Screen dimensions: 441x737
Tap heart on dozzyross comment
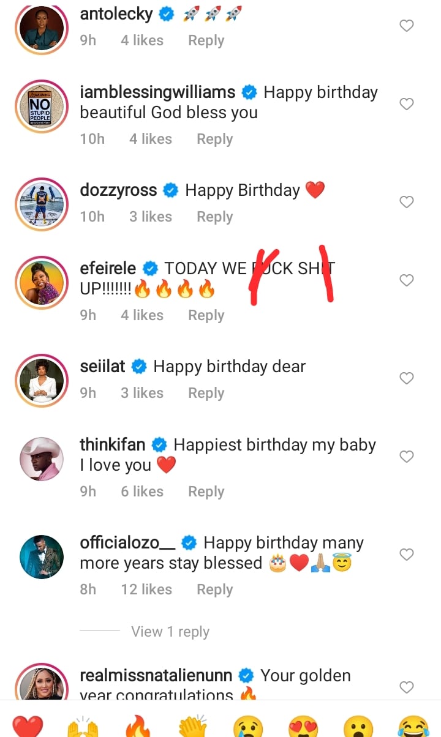point(407,202)
